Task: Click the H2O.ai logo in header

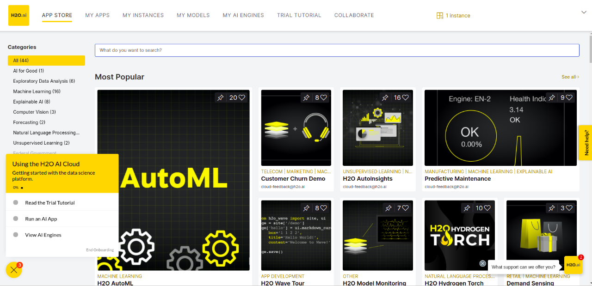Action: [x=18, y=15]
